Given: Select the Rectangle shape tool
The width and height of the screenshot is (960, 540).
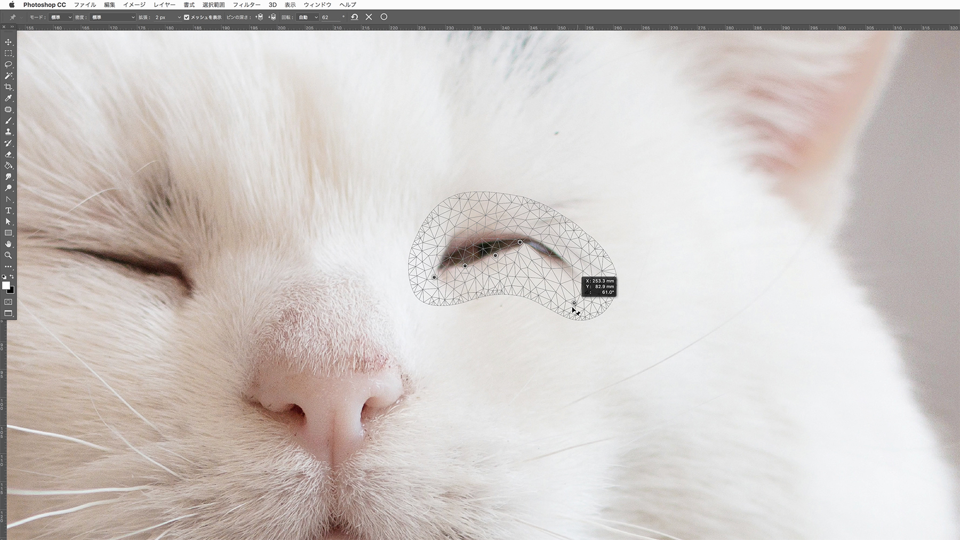Looking at the screenshot, I should 8,233.
